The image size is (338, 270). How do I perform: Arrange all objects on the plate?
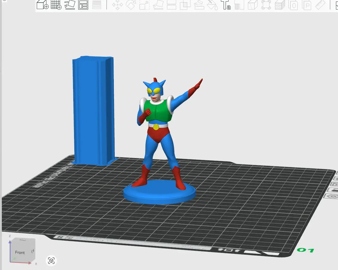pos(83,5)
